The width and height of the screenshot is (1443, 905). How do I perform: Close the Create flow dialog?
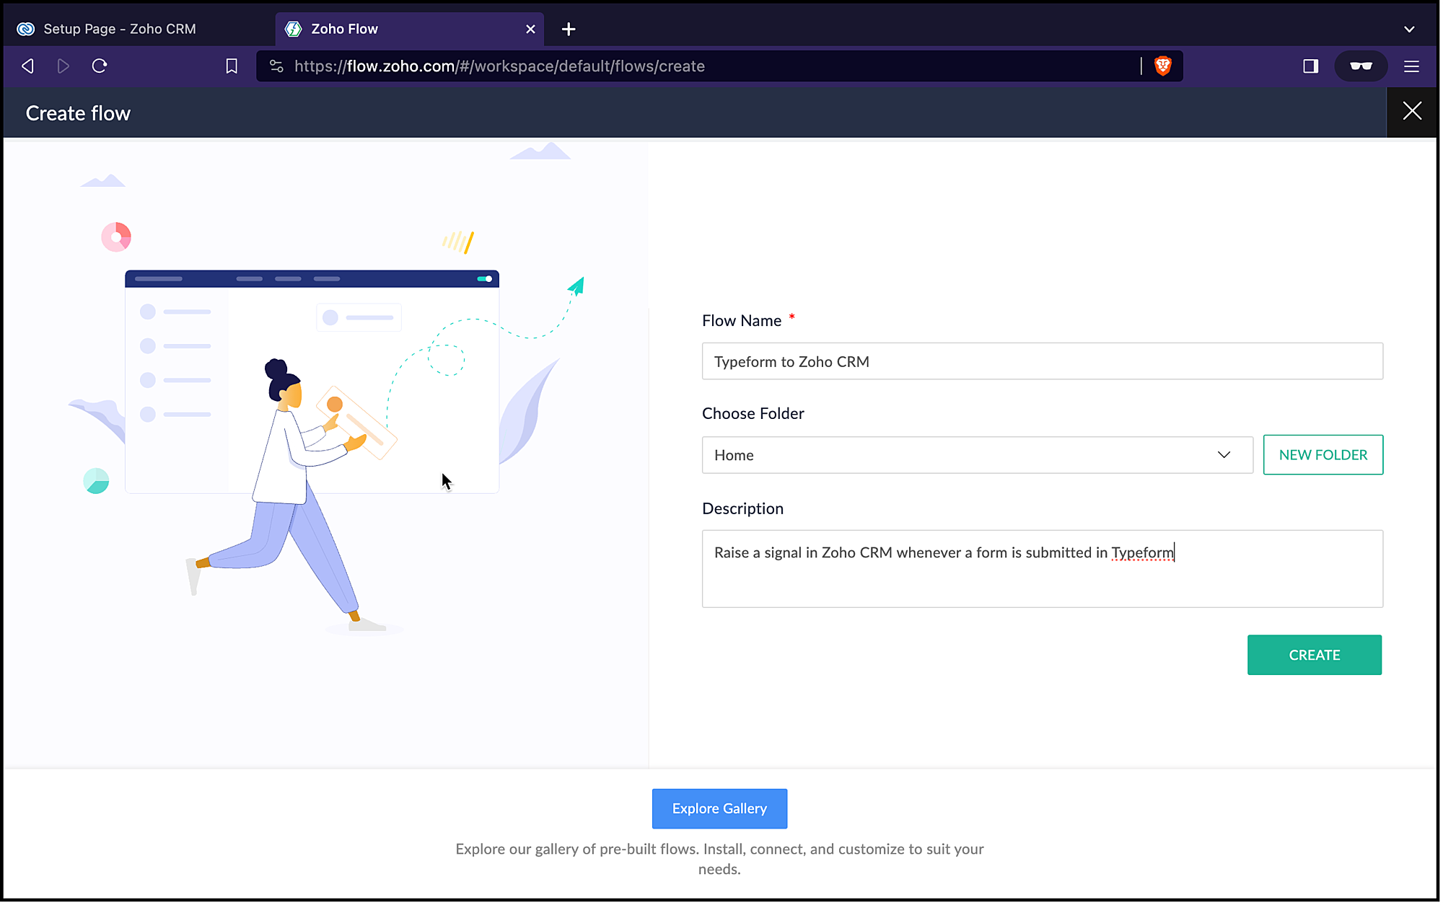click(x=1411, y=111)
